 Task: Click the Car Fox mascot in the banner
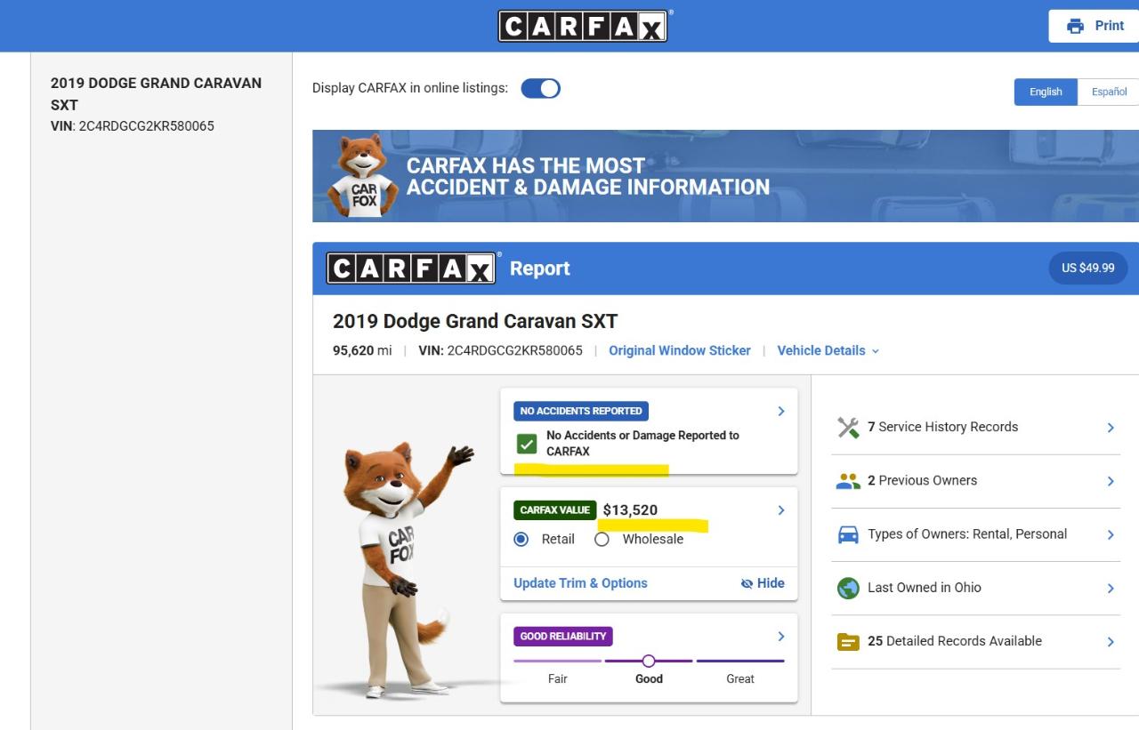pyautogui.click(x=362, y=175)
